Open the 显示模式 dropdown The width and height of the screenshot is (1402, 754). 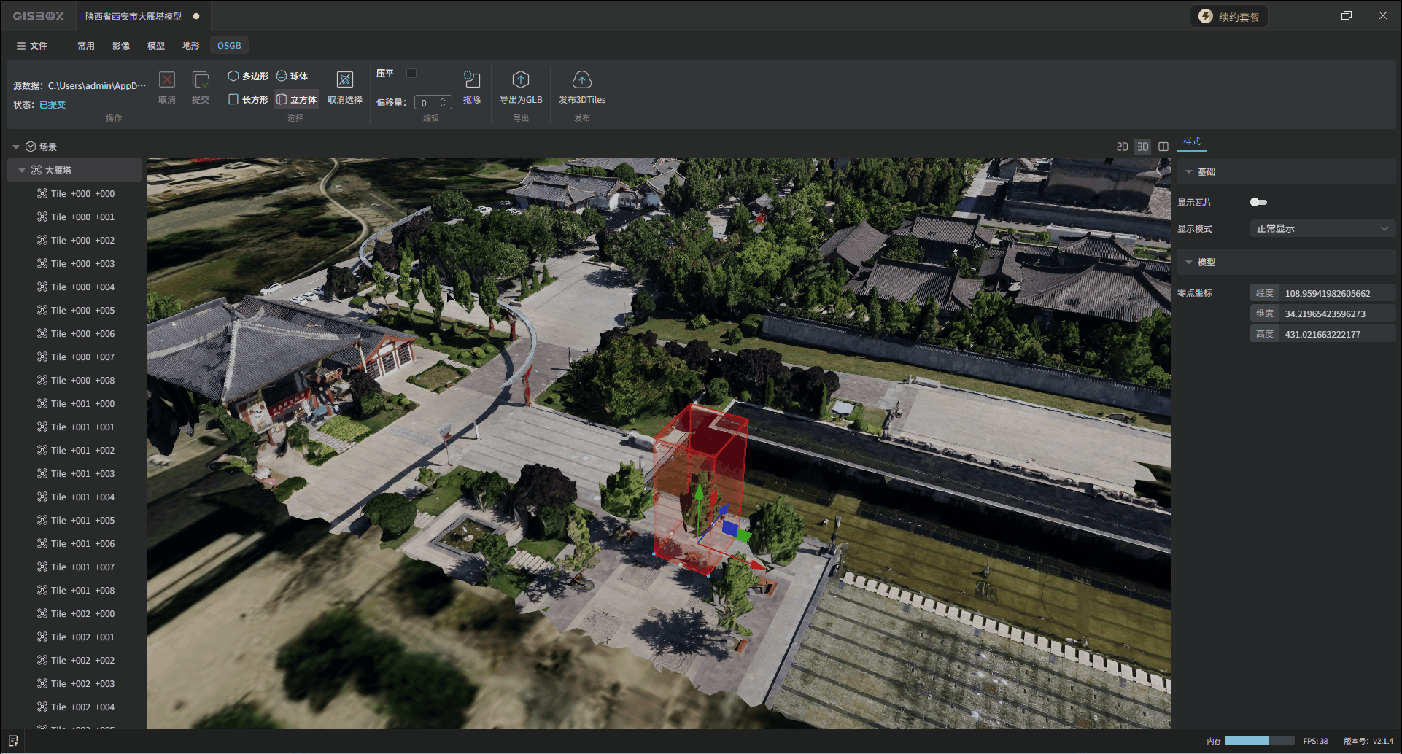point(1322,228)
